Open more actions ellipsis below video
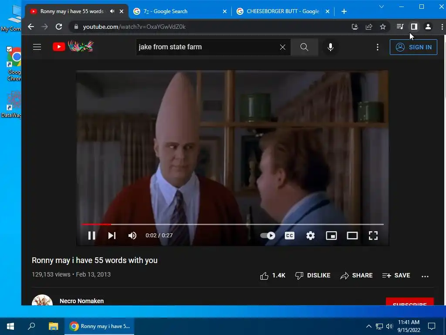 (x=425, y=276)
